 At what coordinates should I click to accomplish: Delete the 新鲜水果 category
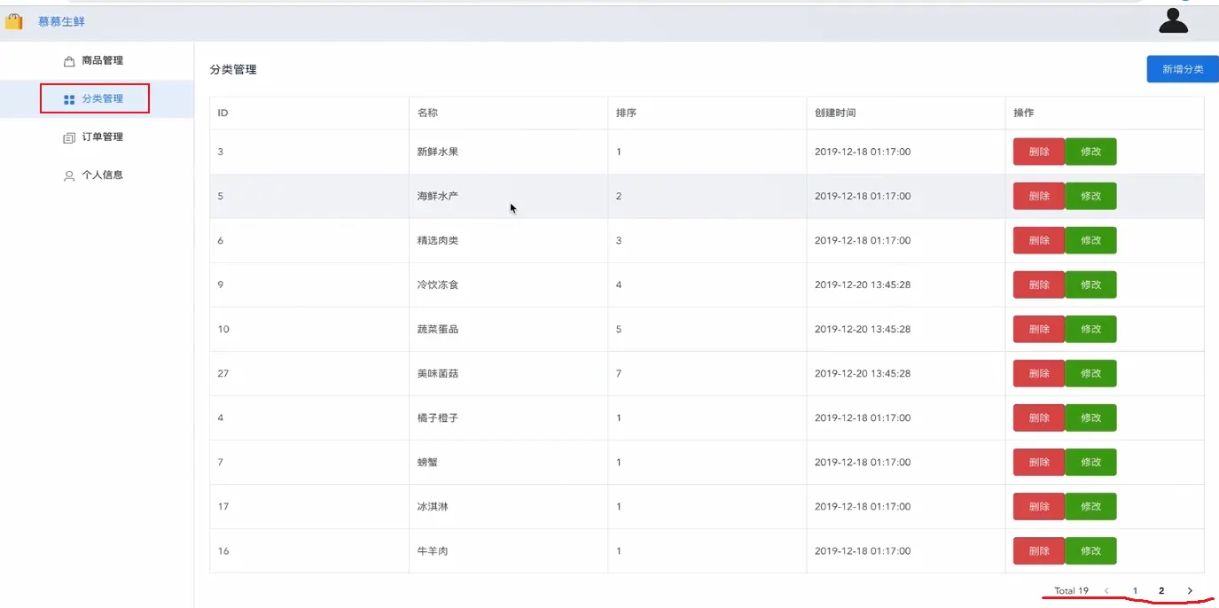(1038, 152)
